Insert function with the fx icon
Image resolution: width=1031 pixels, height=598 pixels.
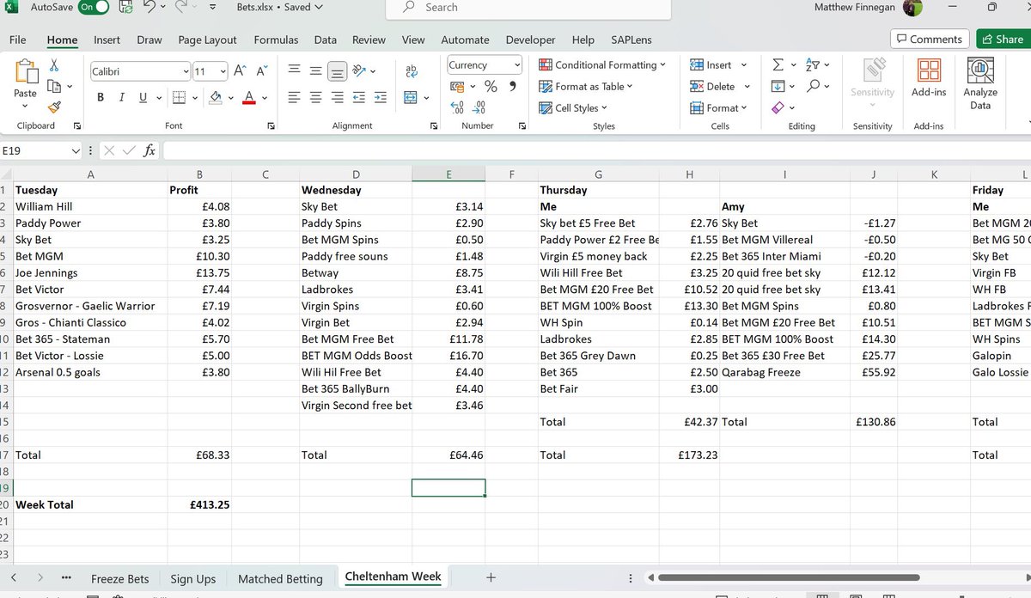[x=149, y=150]
